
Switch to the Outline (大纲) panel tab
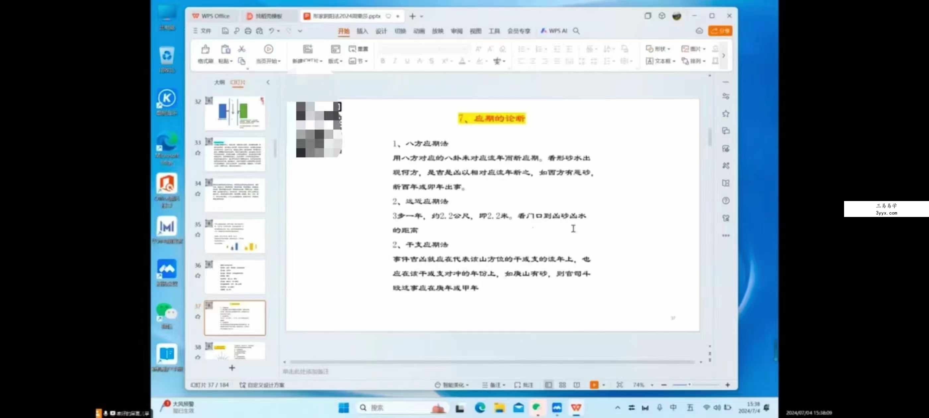(219, 82)
